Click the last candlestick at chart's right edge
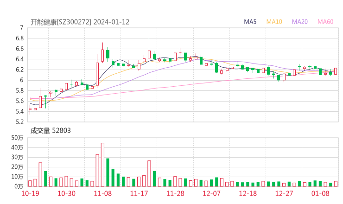The width and height of the screenshot is (343, 204). coord(336,71)
